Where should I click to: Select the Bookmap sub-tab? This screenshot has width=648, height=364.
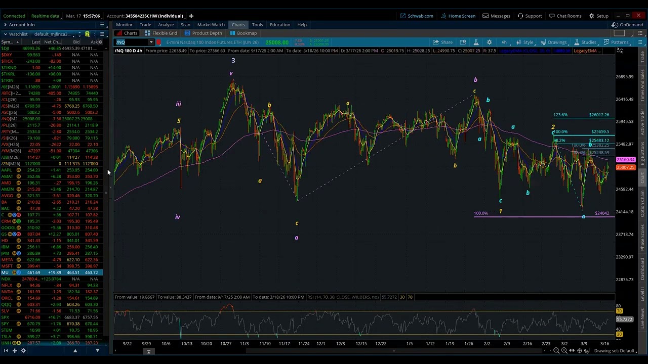243,33
